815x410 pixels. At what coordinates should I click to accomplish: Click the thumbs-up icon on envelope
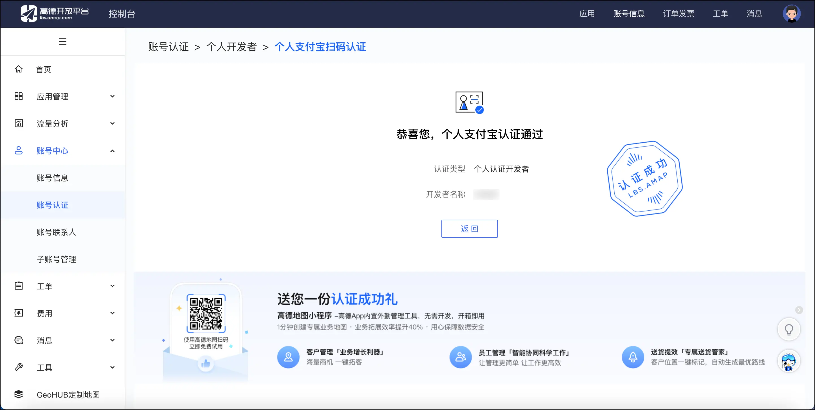point(206,363)
